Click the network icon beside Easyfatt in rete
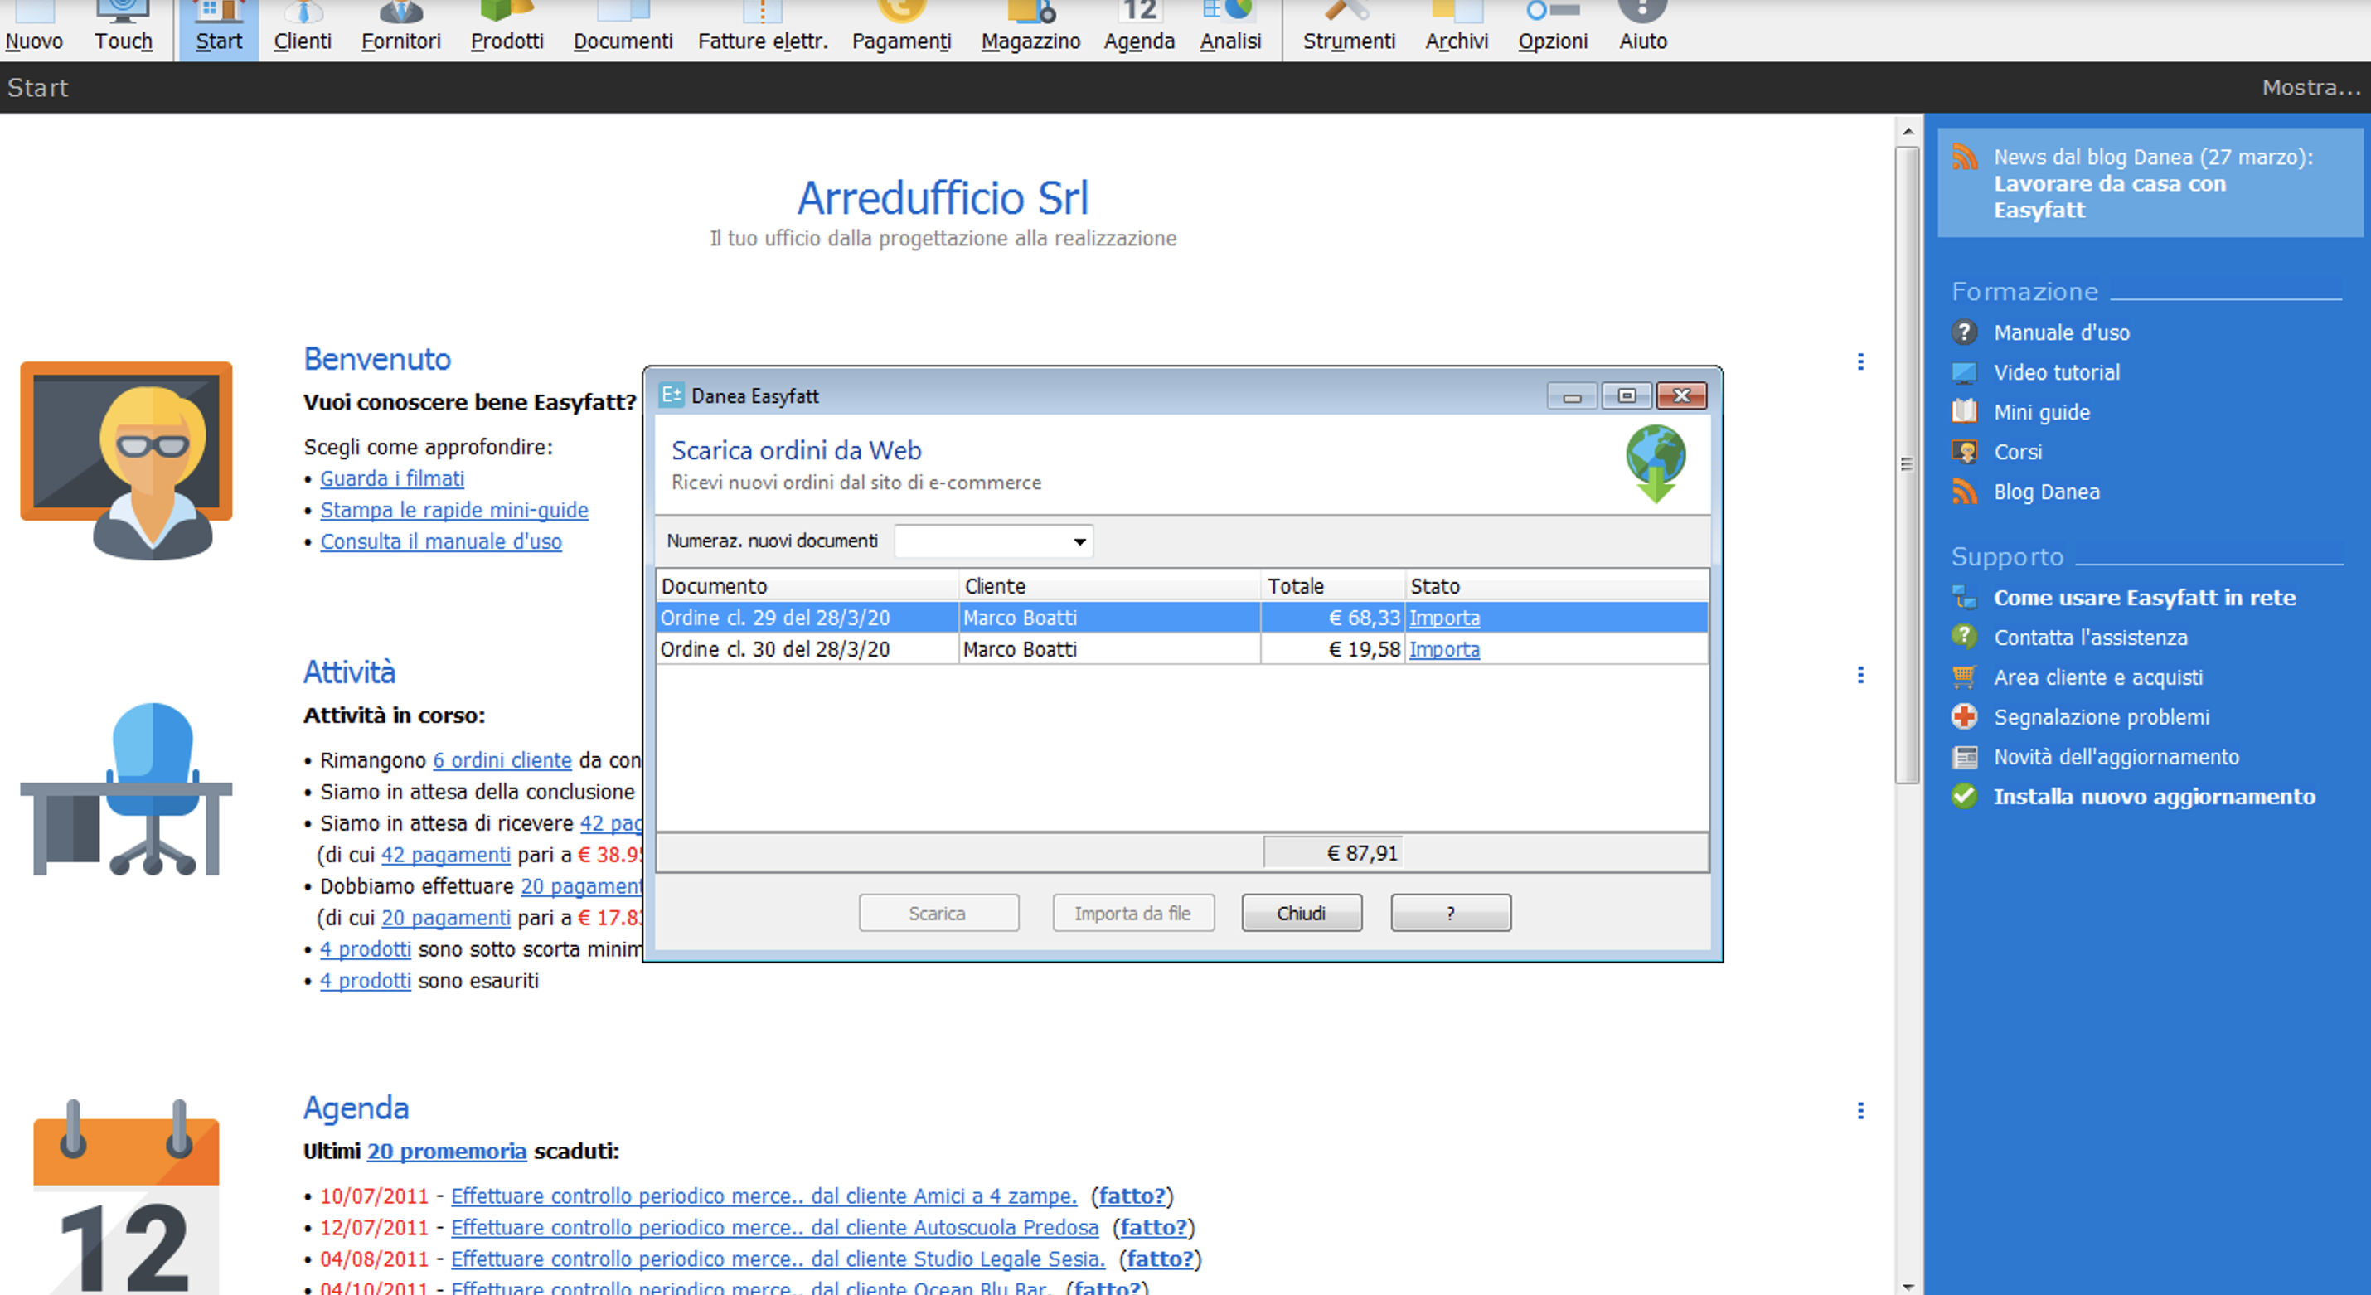The image size is (2371, 1295). click(x=1964, y=597)
